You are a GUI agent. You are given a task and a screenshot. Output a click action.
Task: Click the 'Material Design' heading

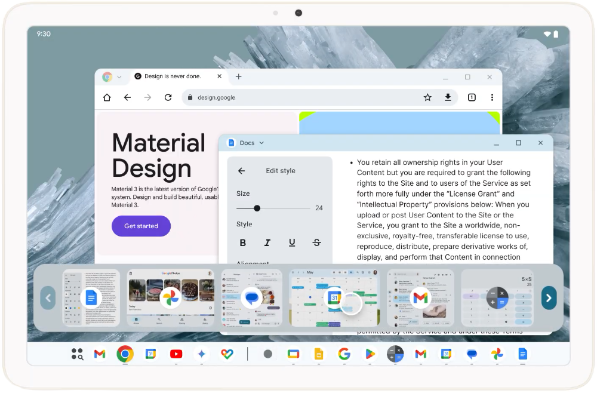(x=159, y=155)
